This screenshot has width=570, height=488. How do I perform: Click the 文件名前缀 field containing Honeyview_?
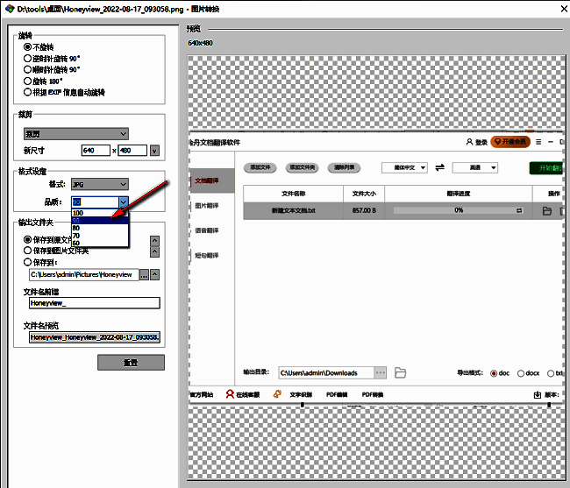click(x=94, y=303)
